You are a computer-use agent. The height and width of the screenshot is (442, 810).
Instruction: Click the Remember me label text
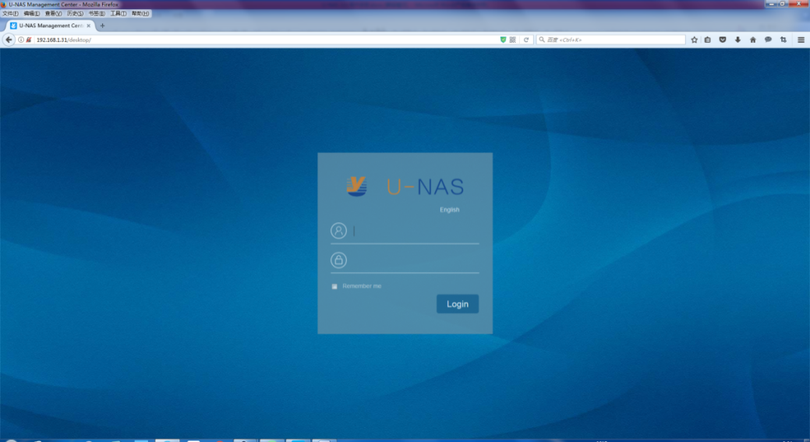point(362,286)
